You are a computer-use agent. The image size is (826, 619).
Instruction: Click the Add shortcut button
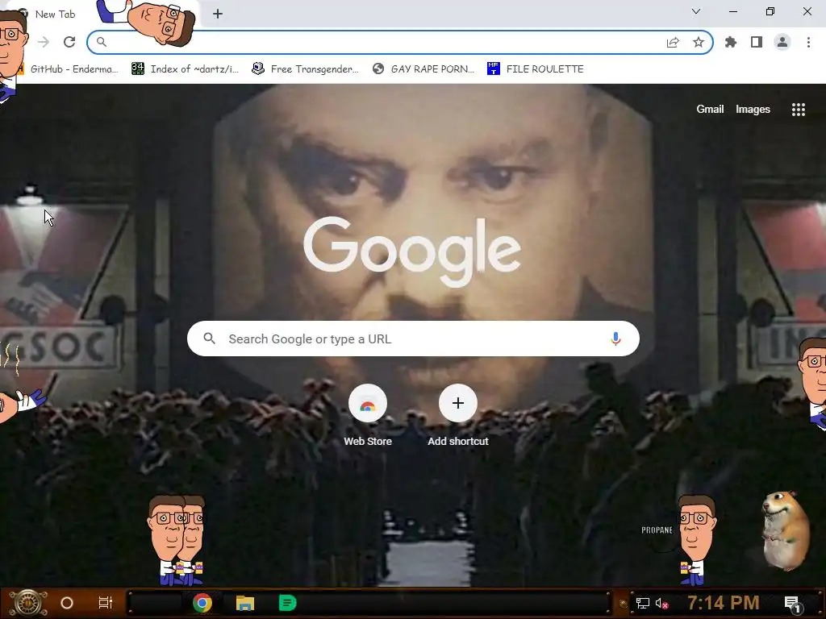pos(458,416)
